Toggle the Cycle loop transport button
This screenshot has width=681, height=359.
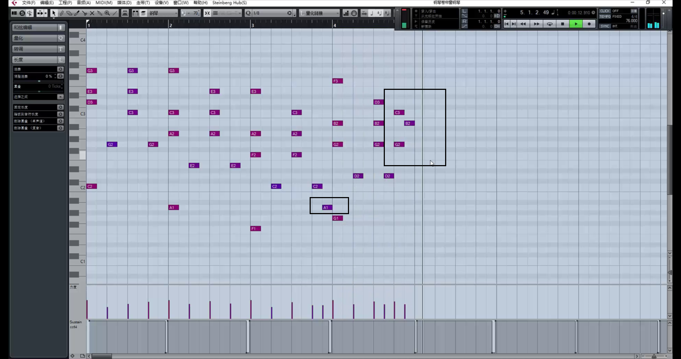pos(549,24)
